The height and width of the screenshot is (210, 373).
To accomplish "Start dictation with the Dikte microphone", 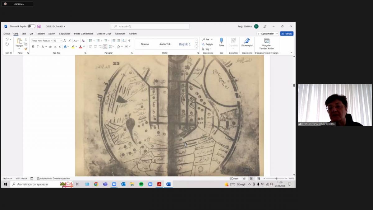I will (x=221, y=42).
